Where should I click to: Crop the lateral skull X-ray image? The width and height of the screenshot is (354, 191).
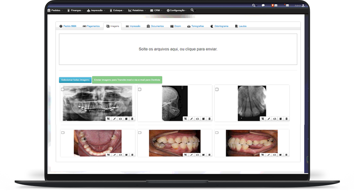click(185, 119)
